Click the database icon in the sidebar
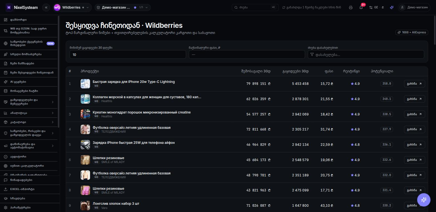The image size is (436, 212). (x=6, y=91)
